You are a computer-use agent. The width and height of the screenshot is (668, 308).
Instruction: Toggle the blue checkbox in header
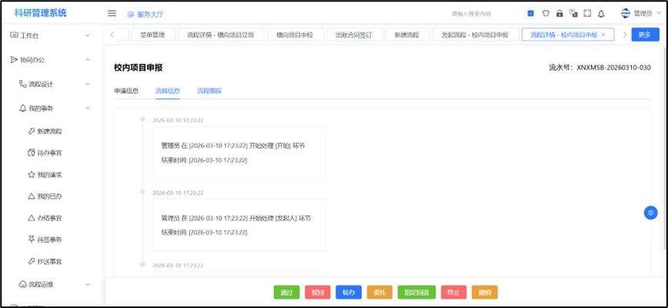[531, 13]
